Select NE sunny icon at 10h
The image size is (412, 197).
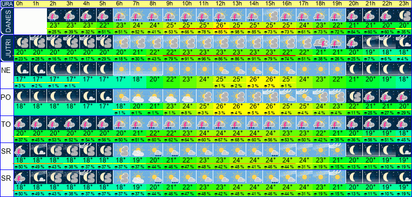click(x=187, y=69)
